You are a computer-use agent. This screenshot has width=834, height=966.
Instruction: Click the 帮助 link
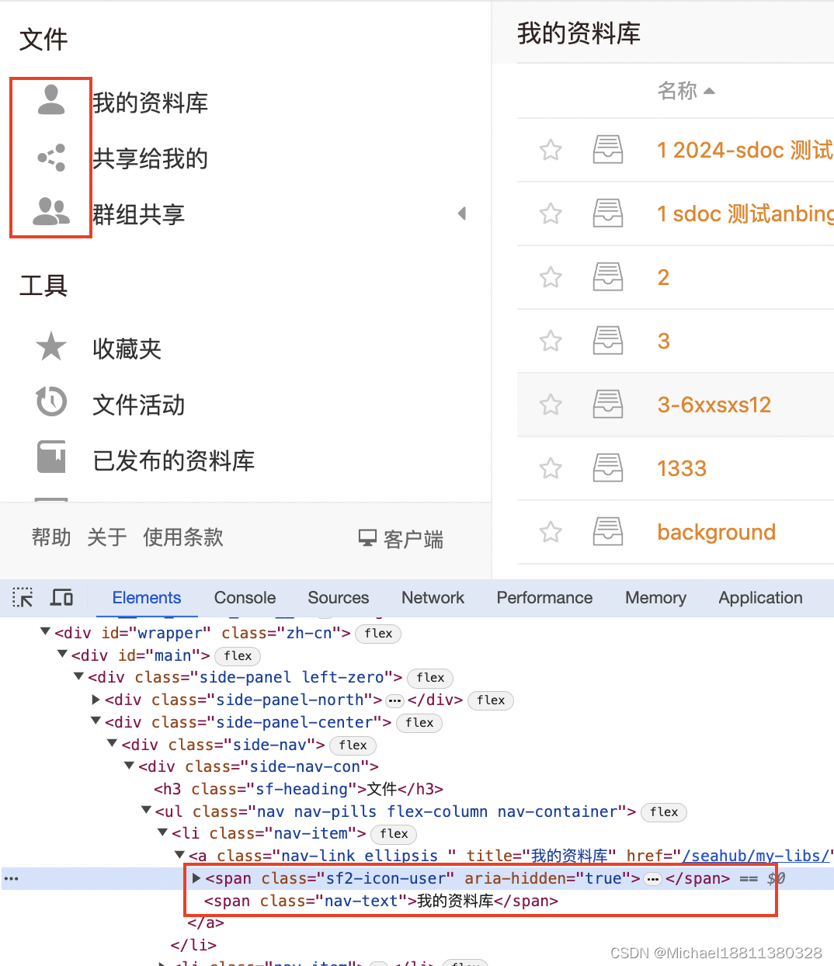tap(50, 537)
